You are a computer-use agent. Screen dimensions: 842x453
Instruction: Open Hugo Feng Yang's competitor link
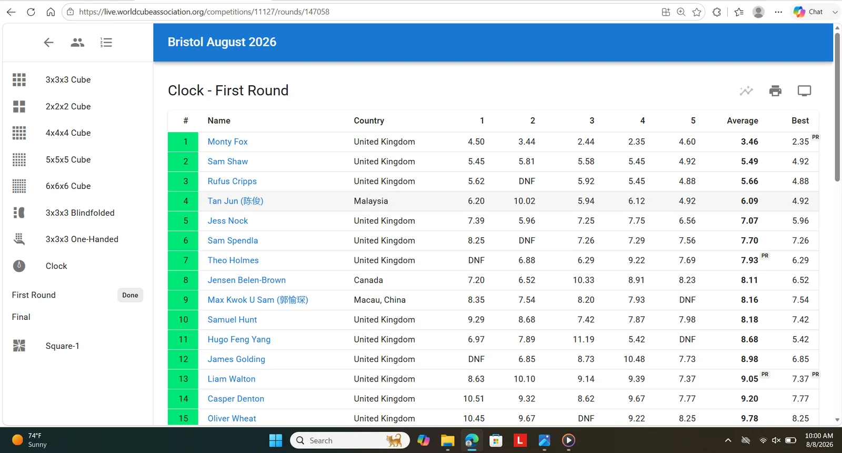pyautogui.click(x=239, y=339)
